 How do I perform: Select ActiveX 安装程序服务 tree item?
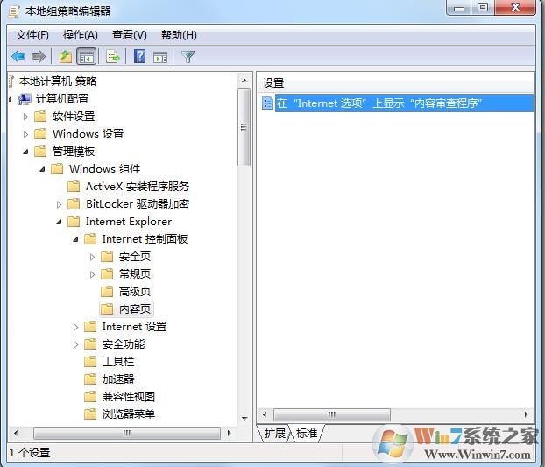(138, 187)
